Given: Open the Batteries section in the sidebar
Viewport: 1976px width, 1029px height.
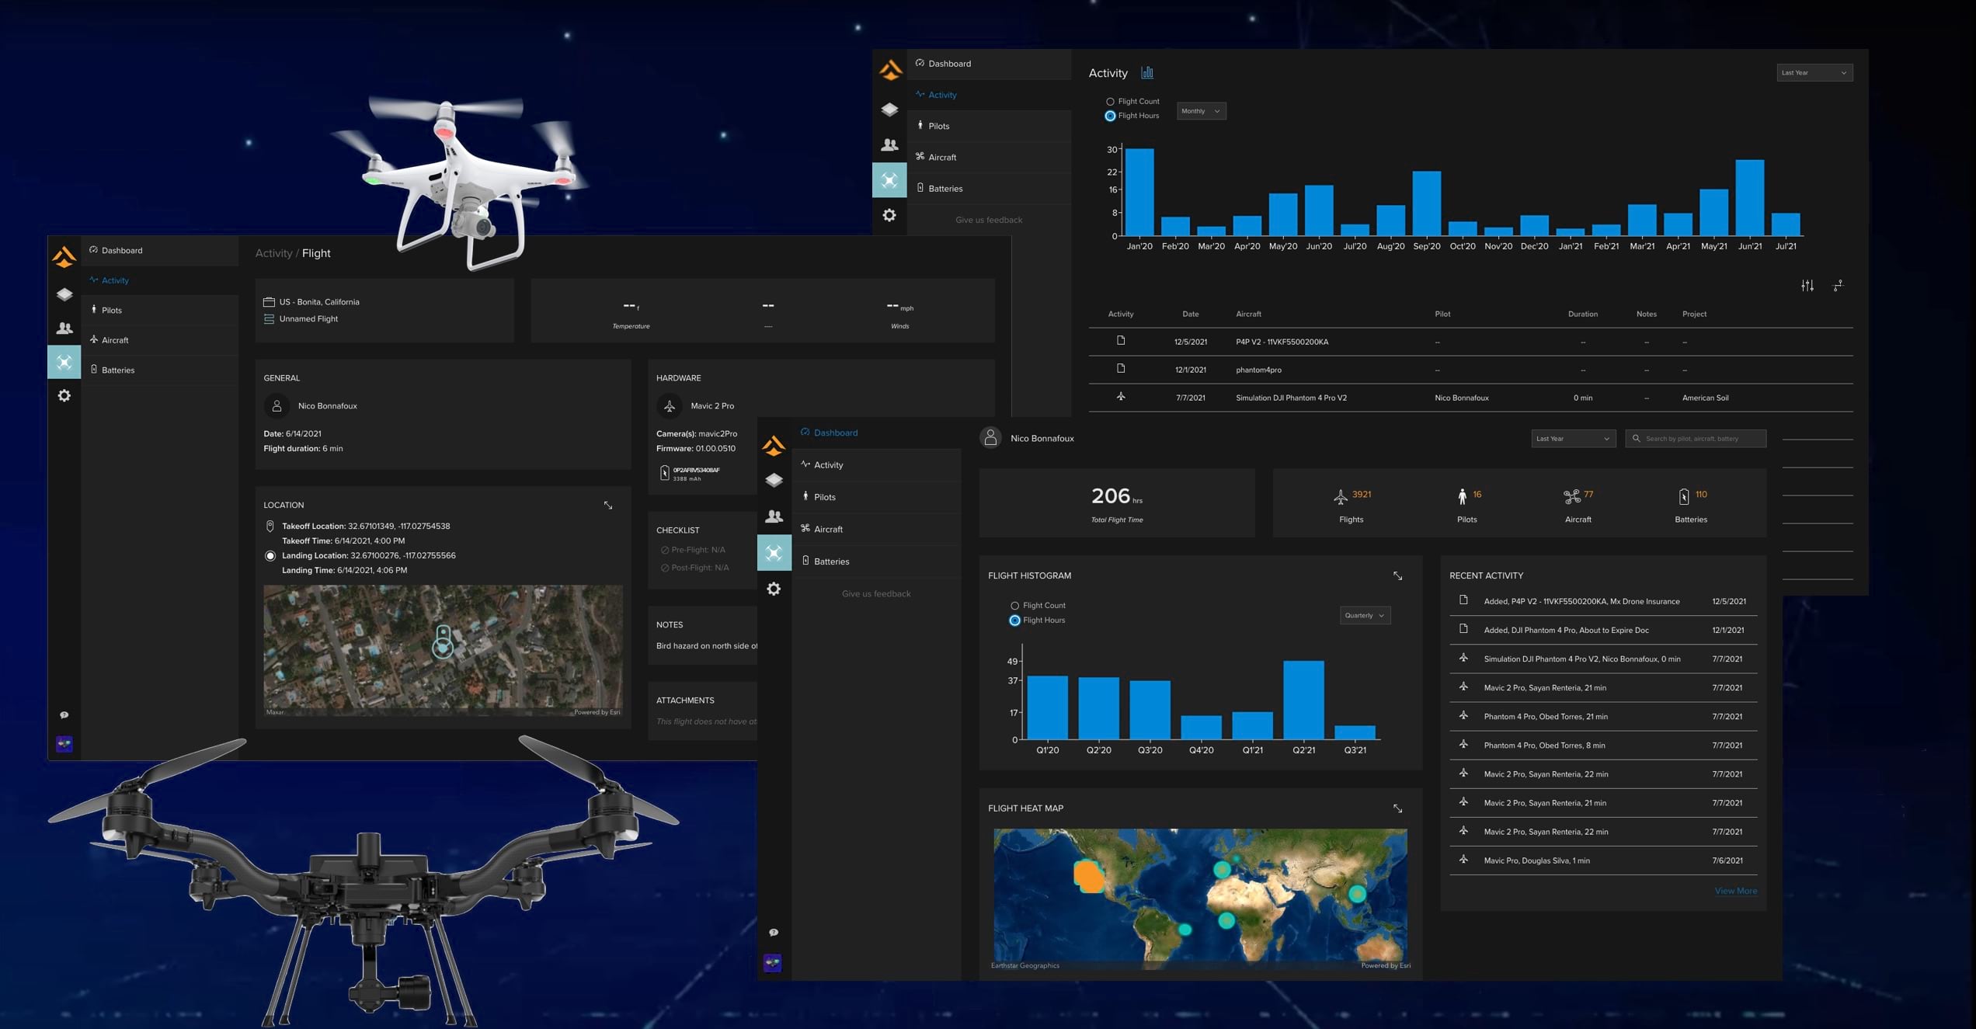Looking at the screenshot, I should point(831,561).
